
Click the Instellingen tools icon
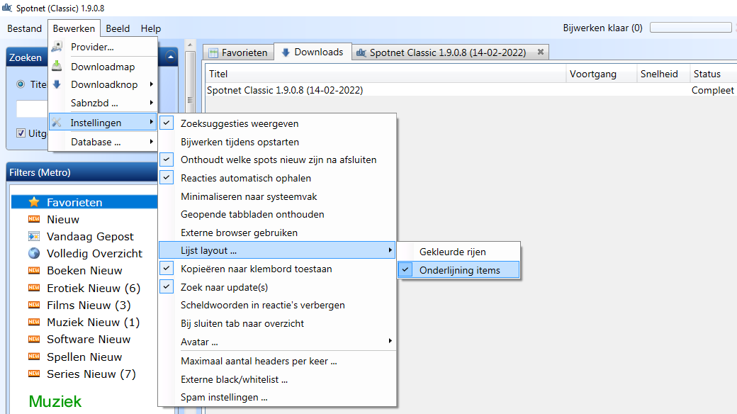click(x=57, y=123)
